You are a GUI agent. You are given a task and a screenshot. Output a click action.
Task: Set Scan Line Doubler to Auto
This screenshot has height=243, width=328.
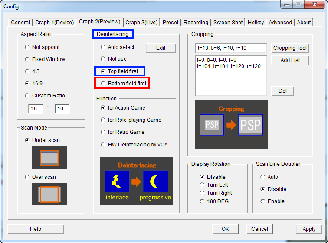pyautogui.click(x=269, y=177)
